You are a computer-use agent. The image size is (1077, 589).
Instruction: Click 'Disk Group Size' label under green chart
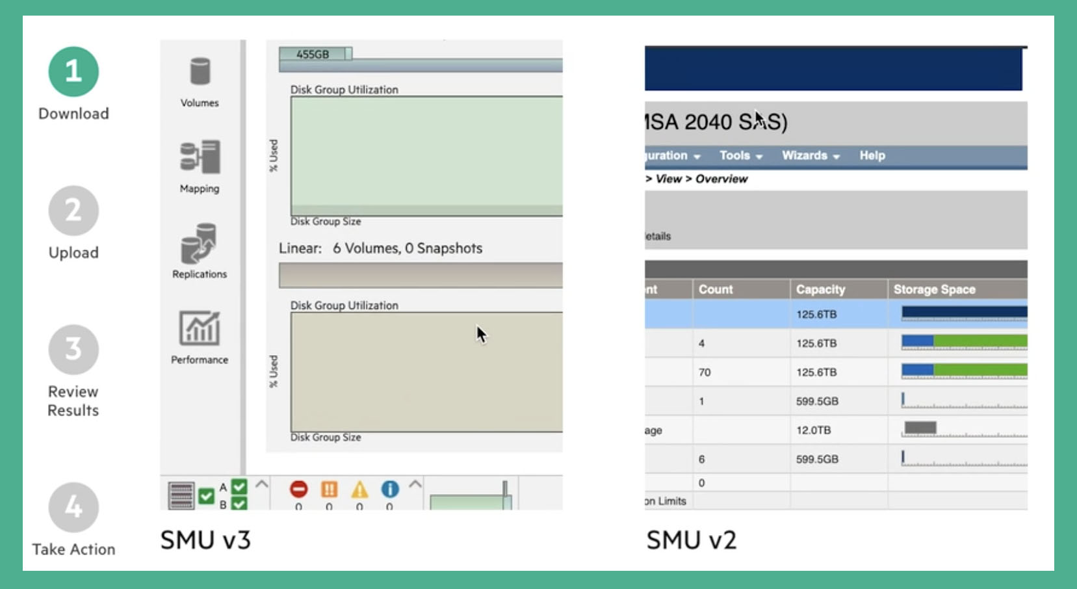[x=325, y=222]
